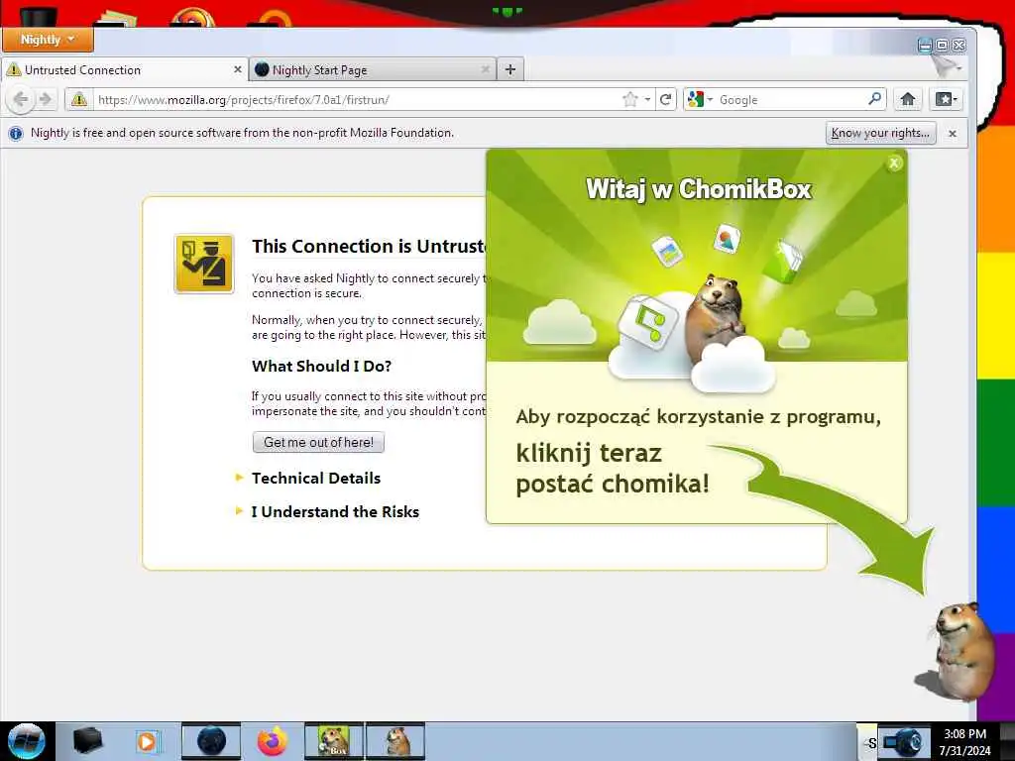Go forward with the forward arrow
The height and width of the screenshot is (761, 1015).
(x=46, y=100)
